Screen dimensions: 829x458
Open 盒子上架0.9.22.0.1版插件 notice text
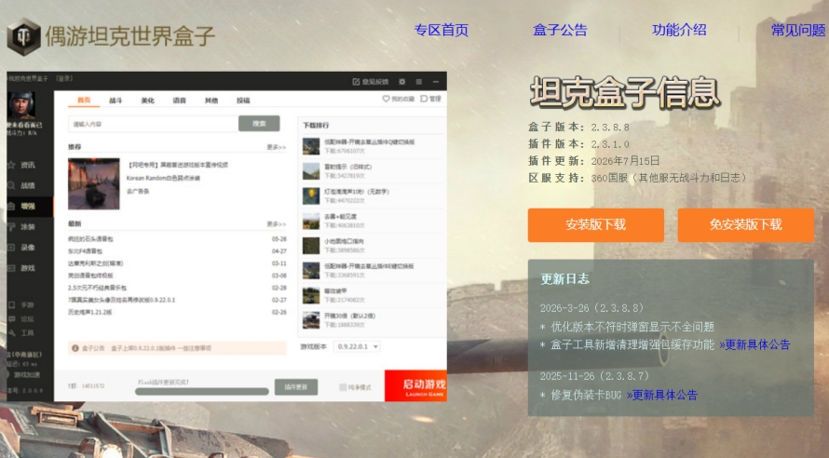click(x=161, y=348)
